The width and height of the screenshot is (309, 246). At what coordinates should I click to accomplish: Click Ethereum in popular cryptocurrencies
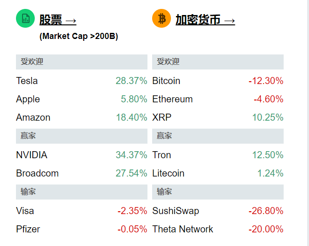click(172, 99)
